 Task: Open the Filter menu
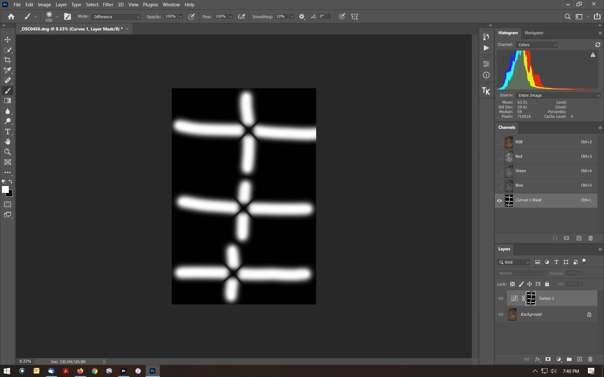click(x=108, y=5)
